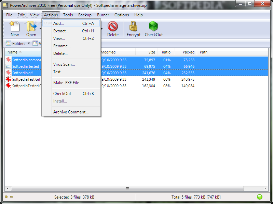
Task: Open the Burner menu
Action: coord(103,15)
